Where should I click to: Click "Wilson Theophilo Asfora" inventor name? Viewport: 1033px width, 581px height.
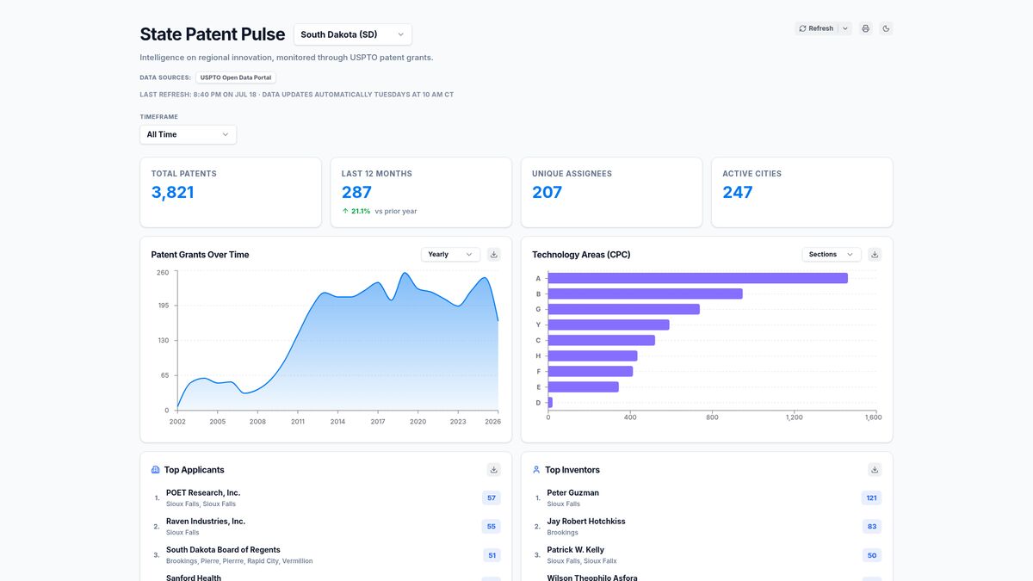point(592,578)
